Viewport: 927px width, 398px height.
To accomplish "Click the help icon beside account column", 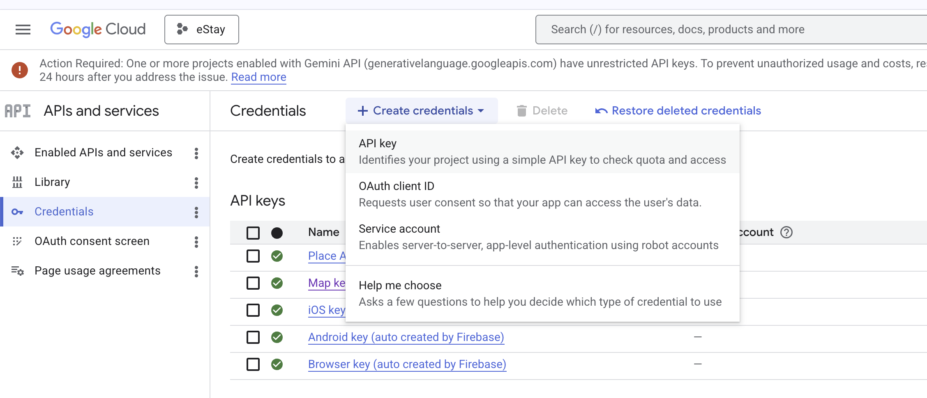I will pos(786,232).
